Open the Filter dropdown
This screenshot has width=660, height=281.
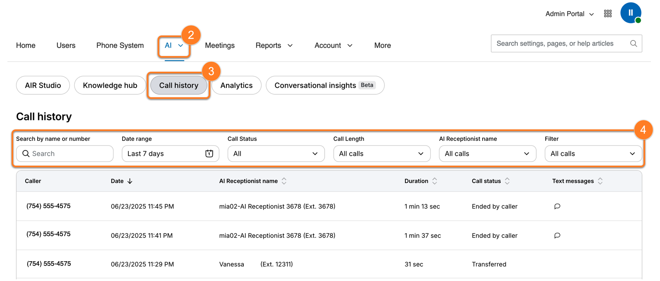pos(593,154)
